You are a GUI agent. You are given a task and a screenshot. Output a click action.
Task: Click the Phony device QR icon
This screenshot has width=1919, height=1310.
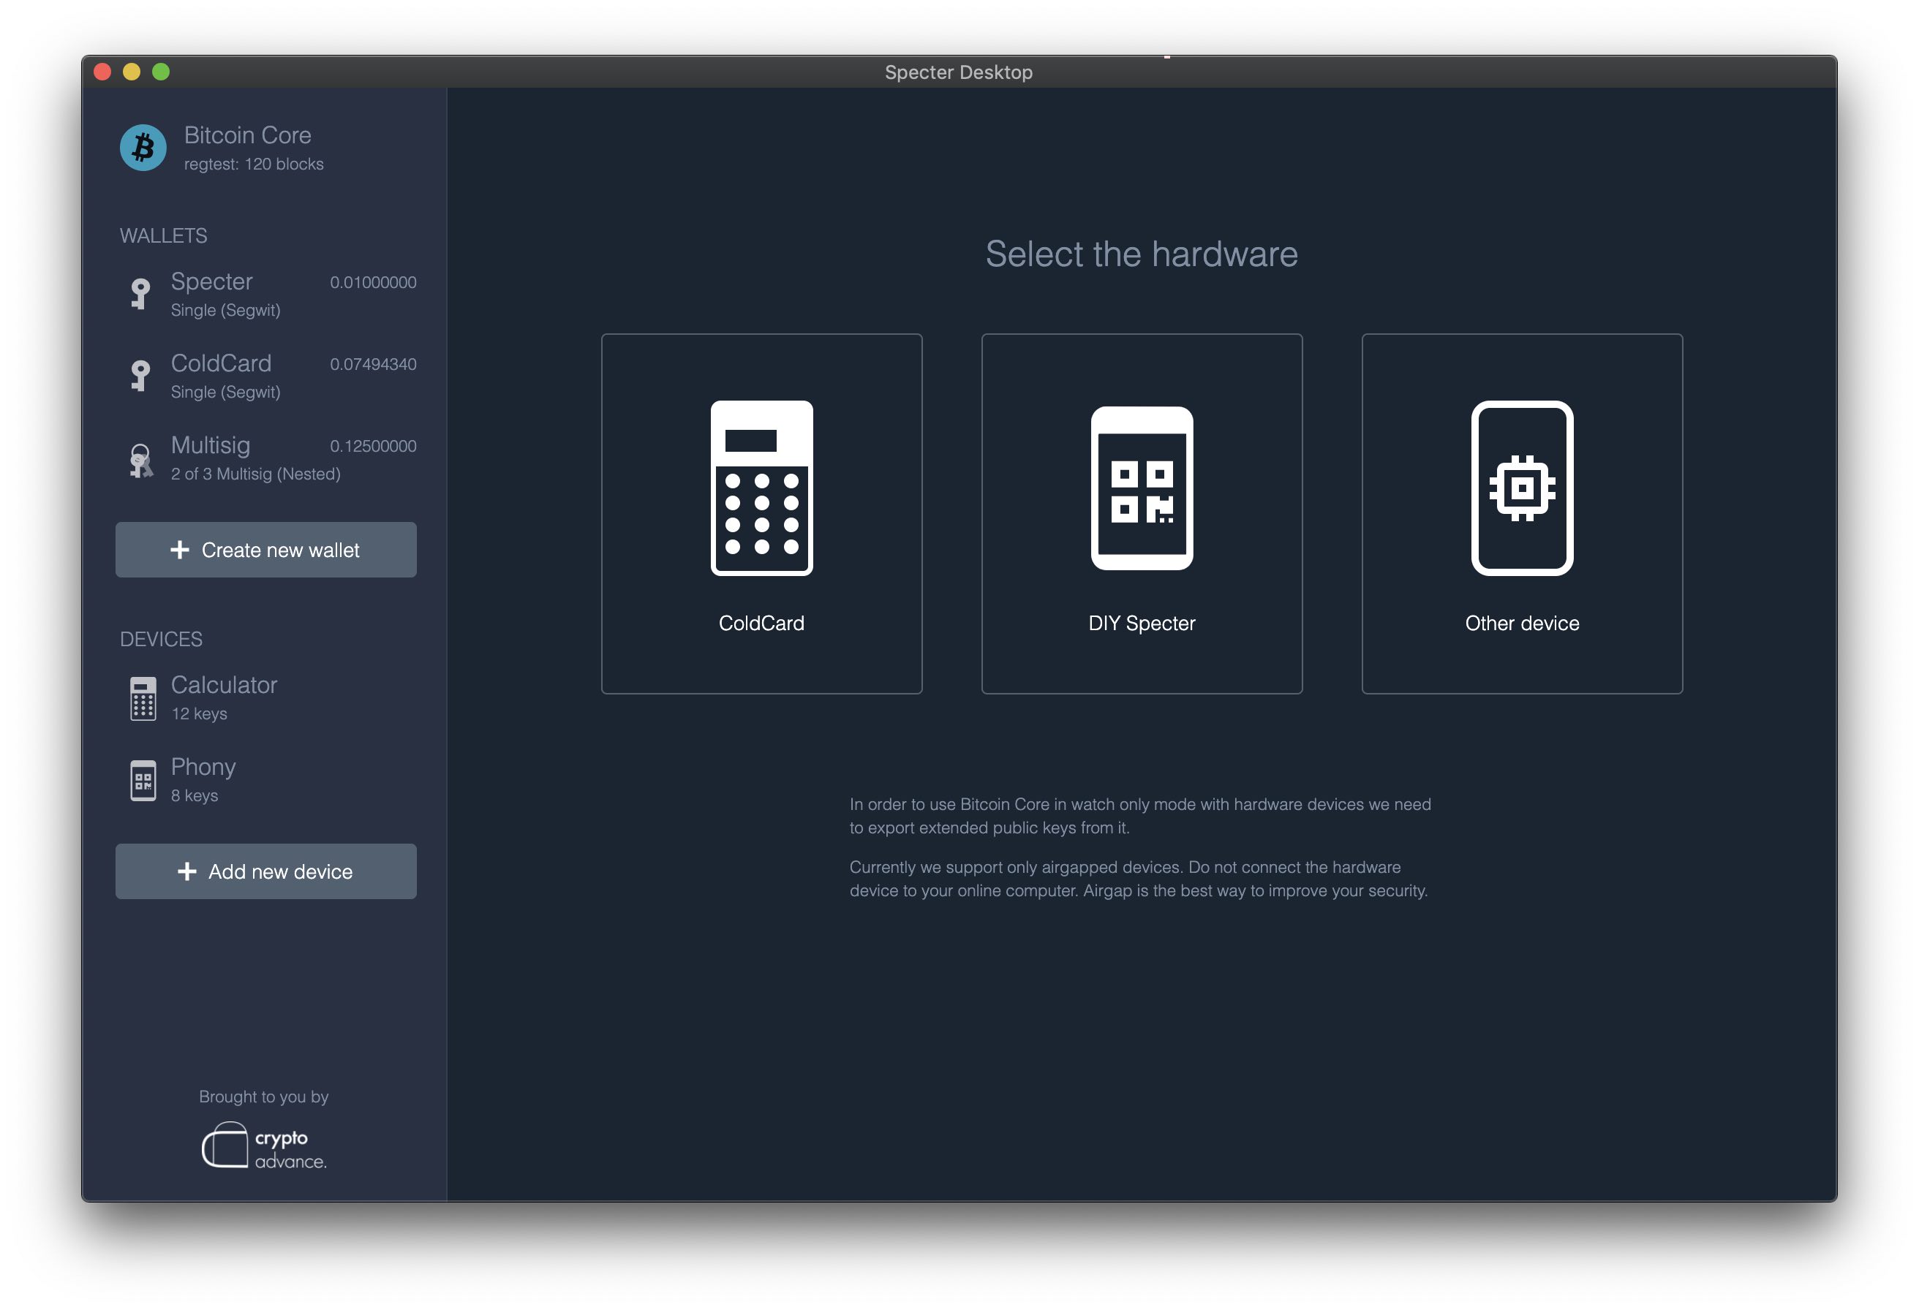click(143, 780)
